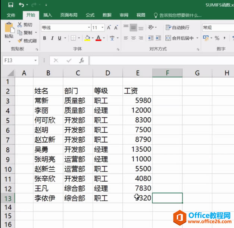This screenshot has height=228, width=234.
Task: Click the Decrease Font Size icon
Action: click(116, 27)
